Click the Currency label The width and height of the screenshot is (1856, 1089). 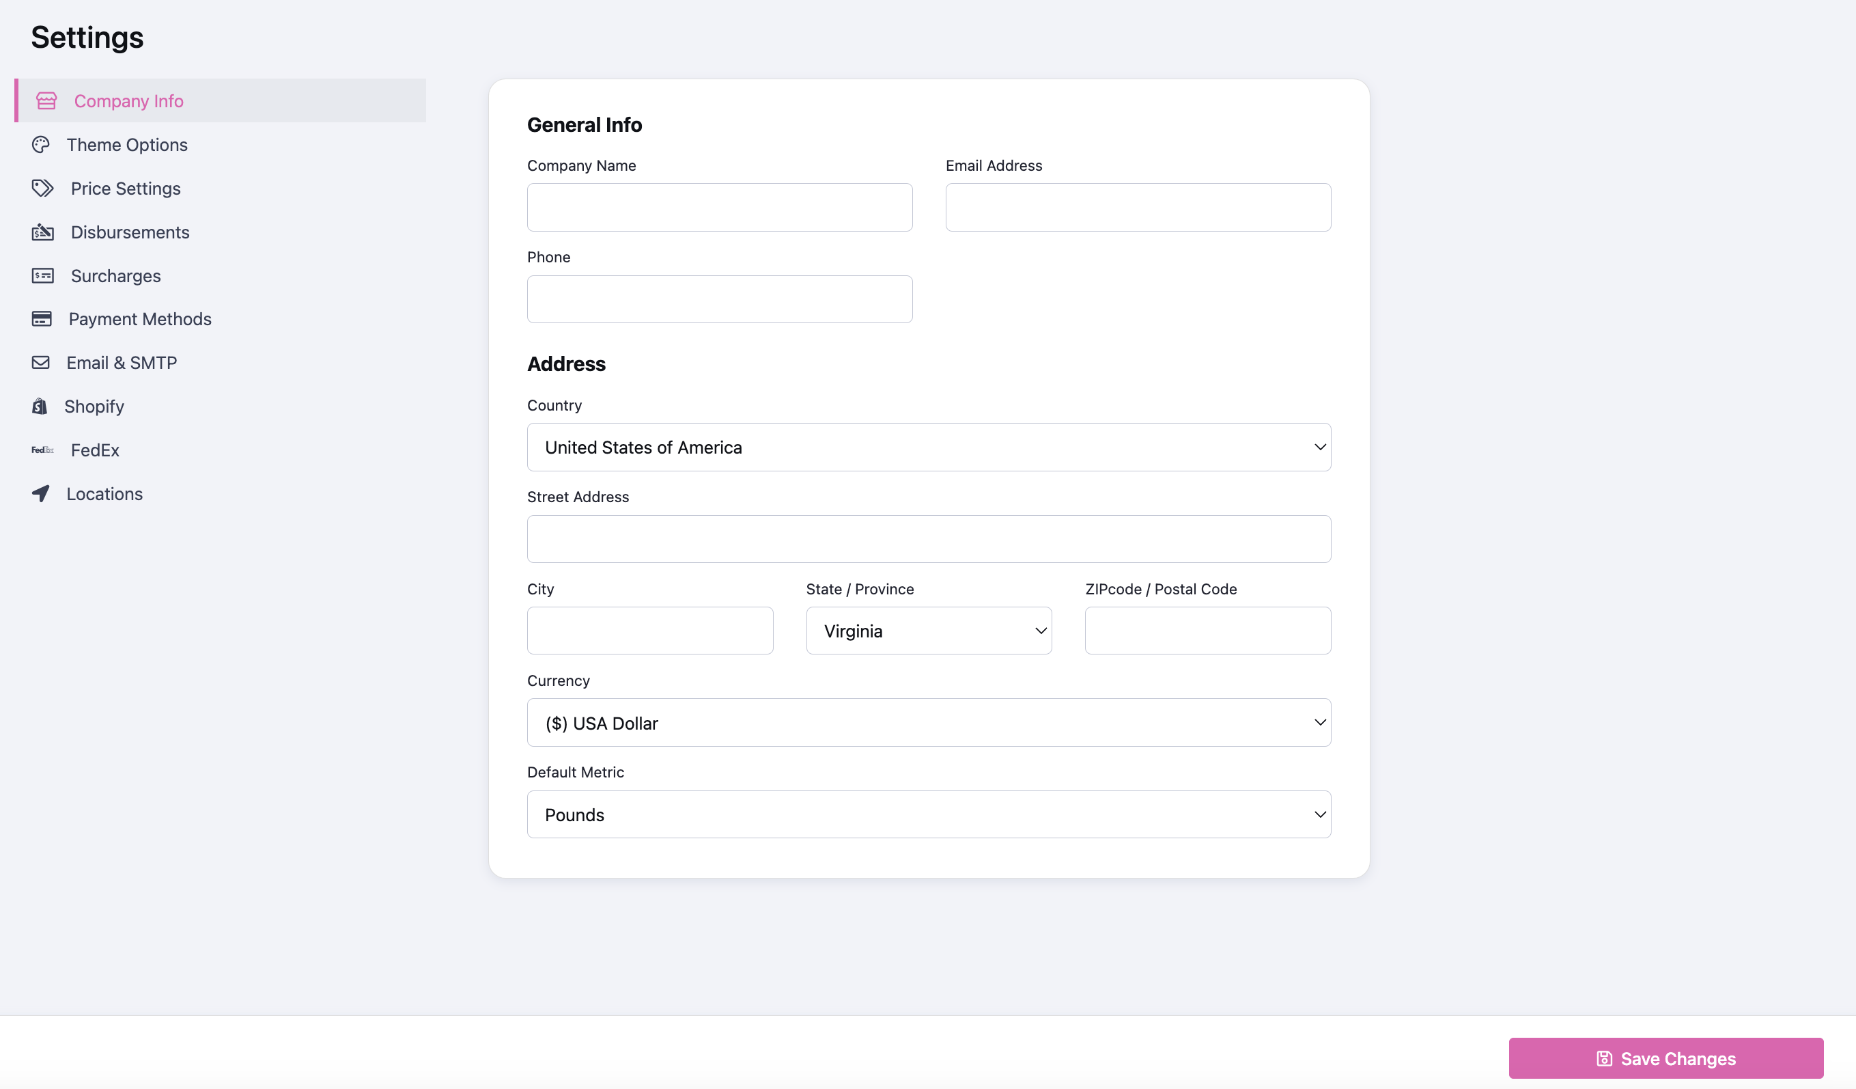[x=559, y=681]
